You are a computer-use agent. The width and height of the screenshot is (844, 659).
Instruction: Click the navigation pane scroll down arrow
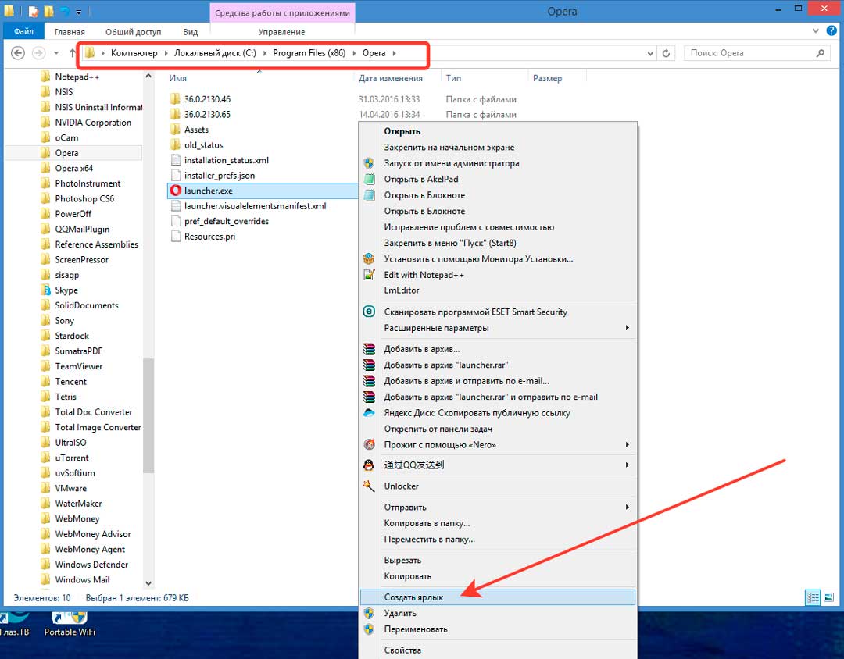pyautogui.click(x=148, y=583)
